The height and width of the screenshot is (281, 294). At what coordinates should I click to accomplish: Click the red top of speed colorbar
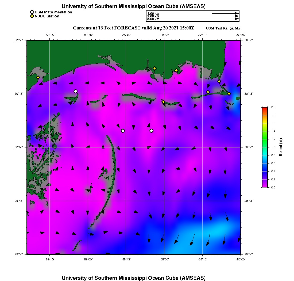tap(265, 108)
